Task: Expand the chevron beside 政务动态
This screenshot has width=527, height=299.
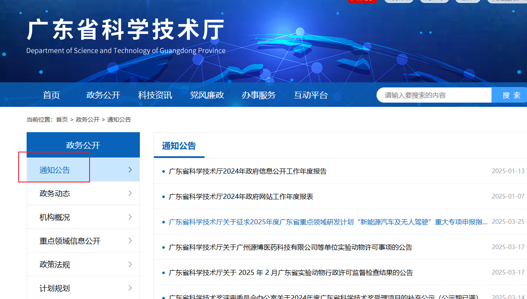Action: (x=130, y=193)
